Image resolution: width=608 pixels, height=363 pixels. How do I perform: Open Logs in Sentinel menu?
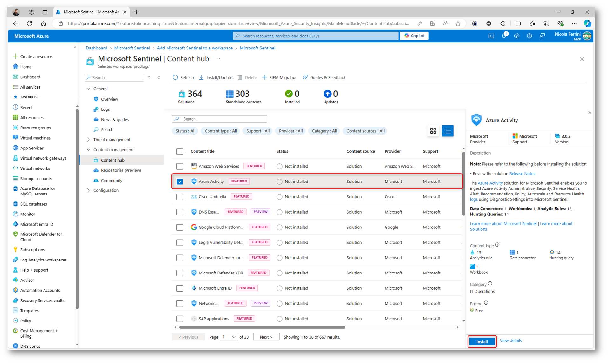tap(105, 109)
